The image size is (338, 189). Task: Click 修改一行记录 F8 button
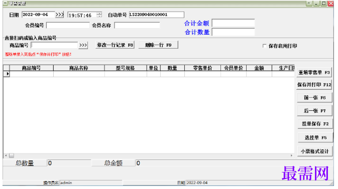click(115, 45)
